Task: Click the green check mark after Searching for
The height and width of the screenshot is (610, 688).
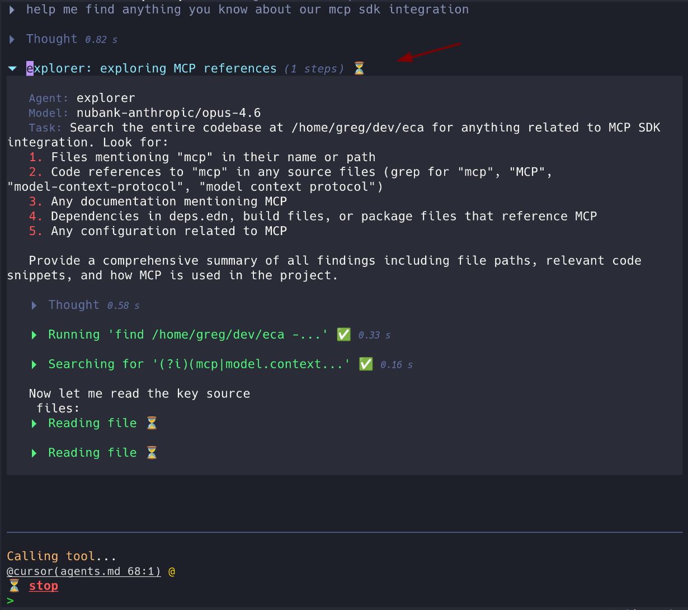Action: point(366,364)
